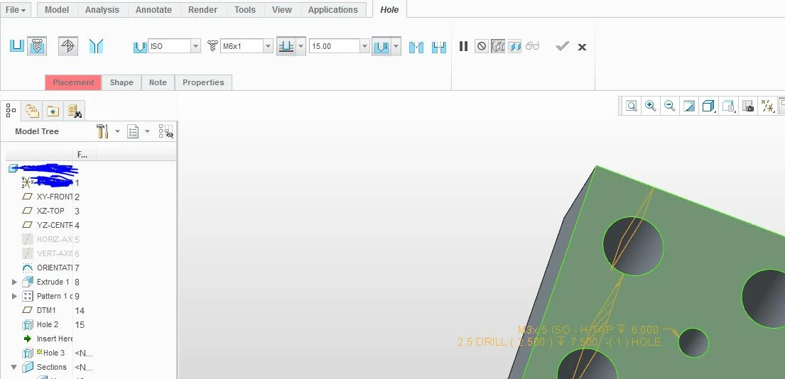Click the Repaint icon
The width and height of the screenshot is (785, 379).
click(689, 106)
